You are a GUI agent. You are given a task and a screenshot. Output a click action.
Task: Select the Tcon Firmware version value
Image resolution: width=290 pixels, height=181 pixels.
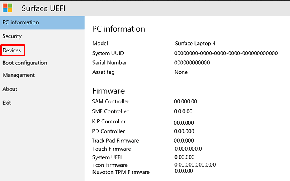tap(195, 165)
